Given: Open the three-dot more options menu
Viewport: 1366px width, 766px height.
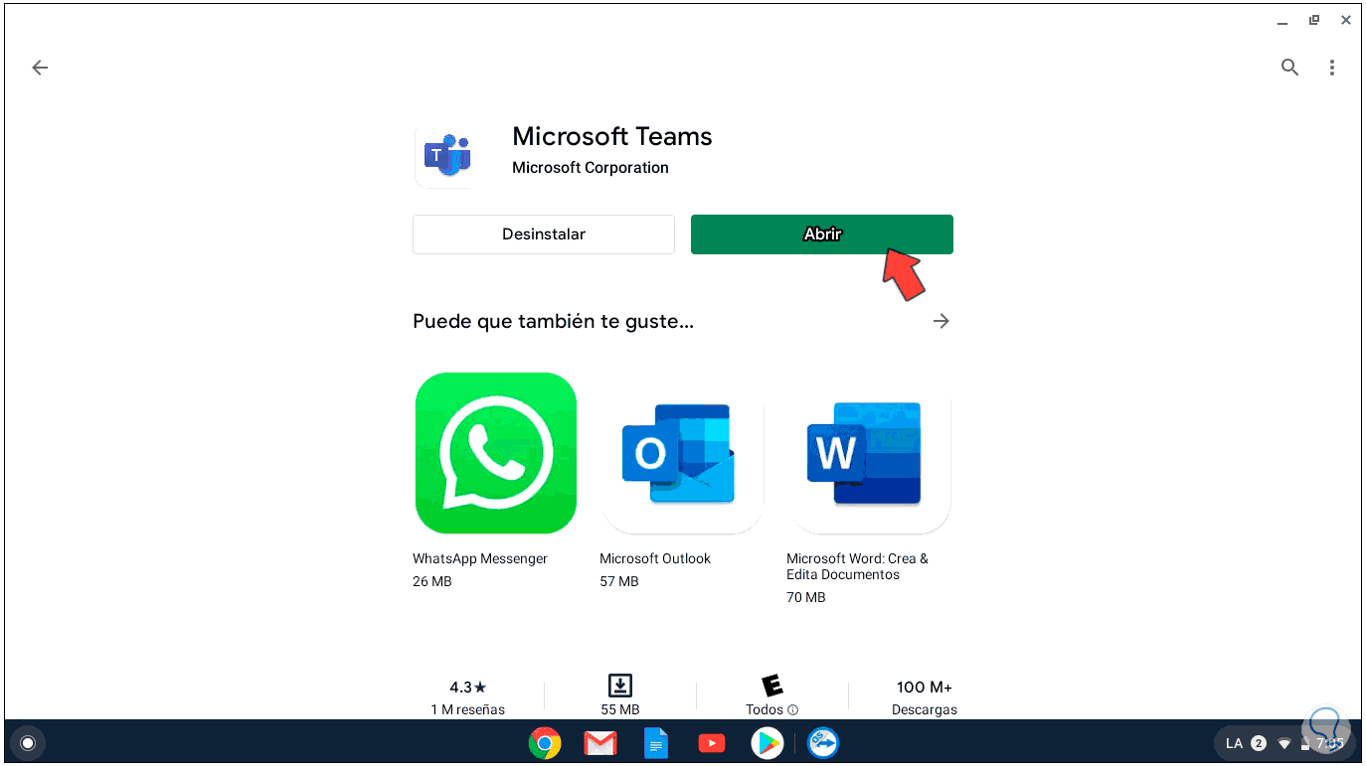Looking at the screenshot, I should tap(1332, 68).
